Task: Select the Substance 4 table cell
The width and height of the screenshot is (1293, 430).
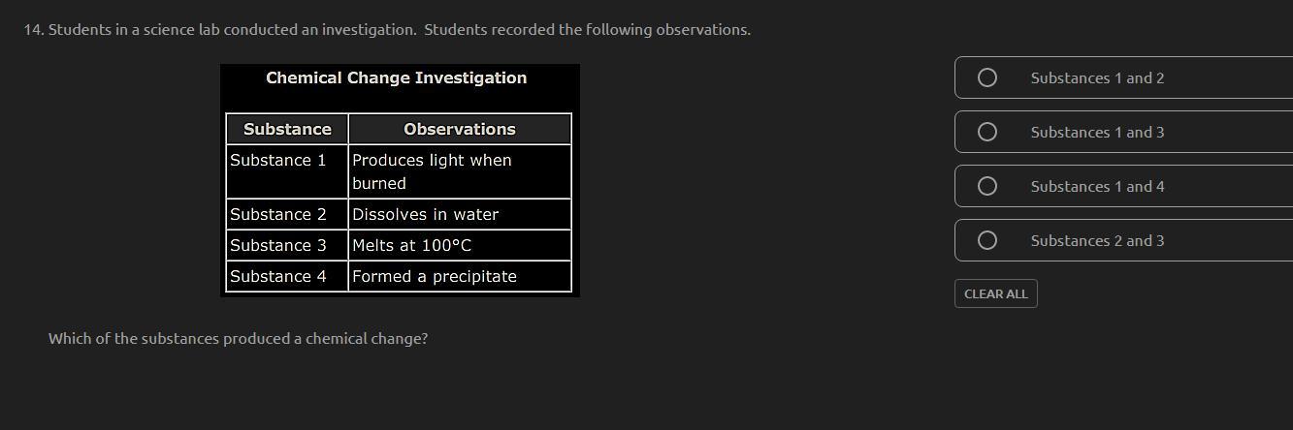Action: click(278, 277)
